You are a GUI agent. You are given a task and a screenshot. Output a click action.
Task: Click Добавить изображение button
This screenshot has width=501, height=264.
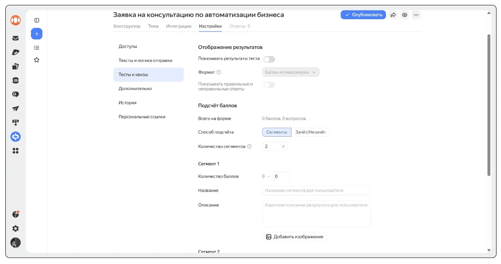295,237
